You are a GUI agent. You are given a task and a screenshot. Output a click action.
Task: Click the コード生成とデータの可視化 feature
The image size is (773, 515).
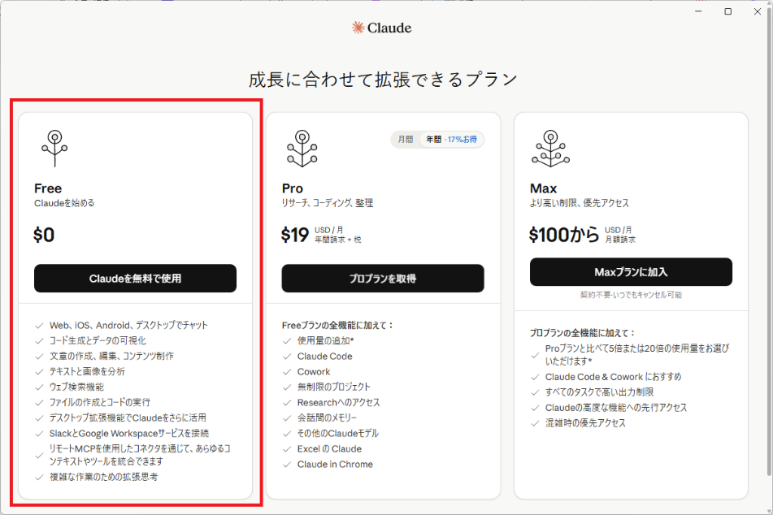click(x=98, y=340)
